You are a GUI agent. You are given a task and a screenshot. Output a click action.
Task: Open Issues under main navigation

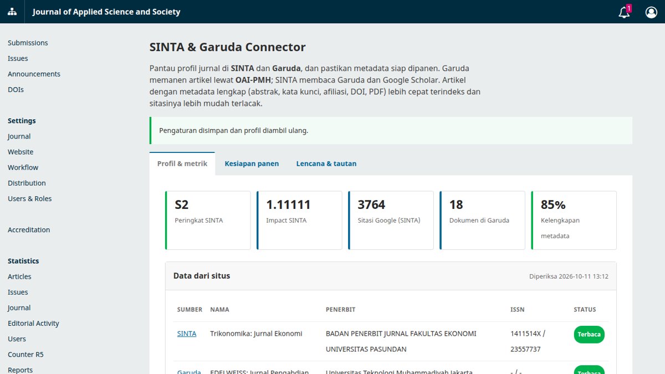18,58
